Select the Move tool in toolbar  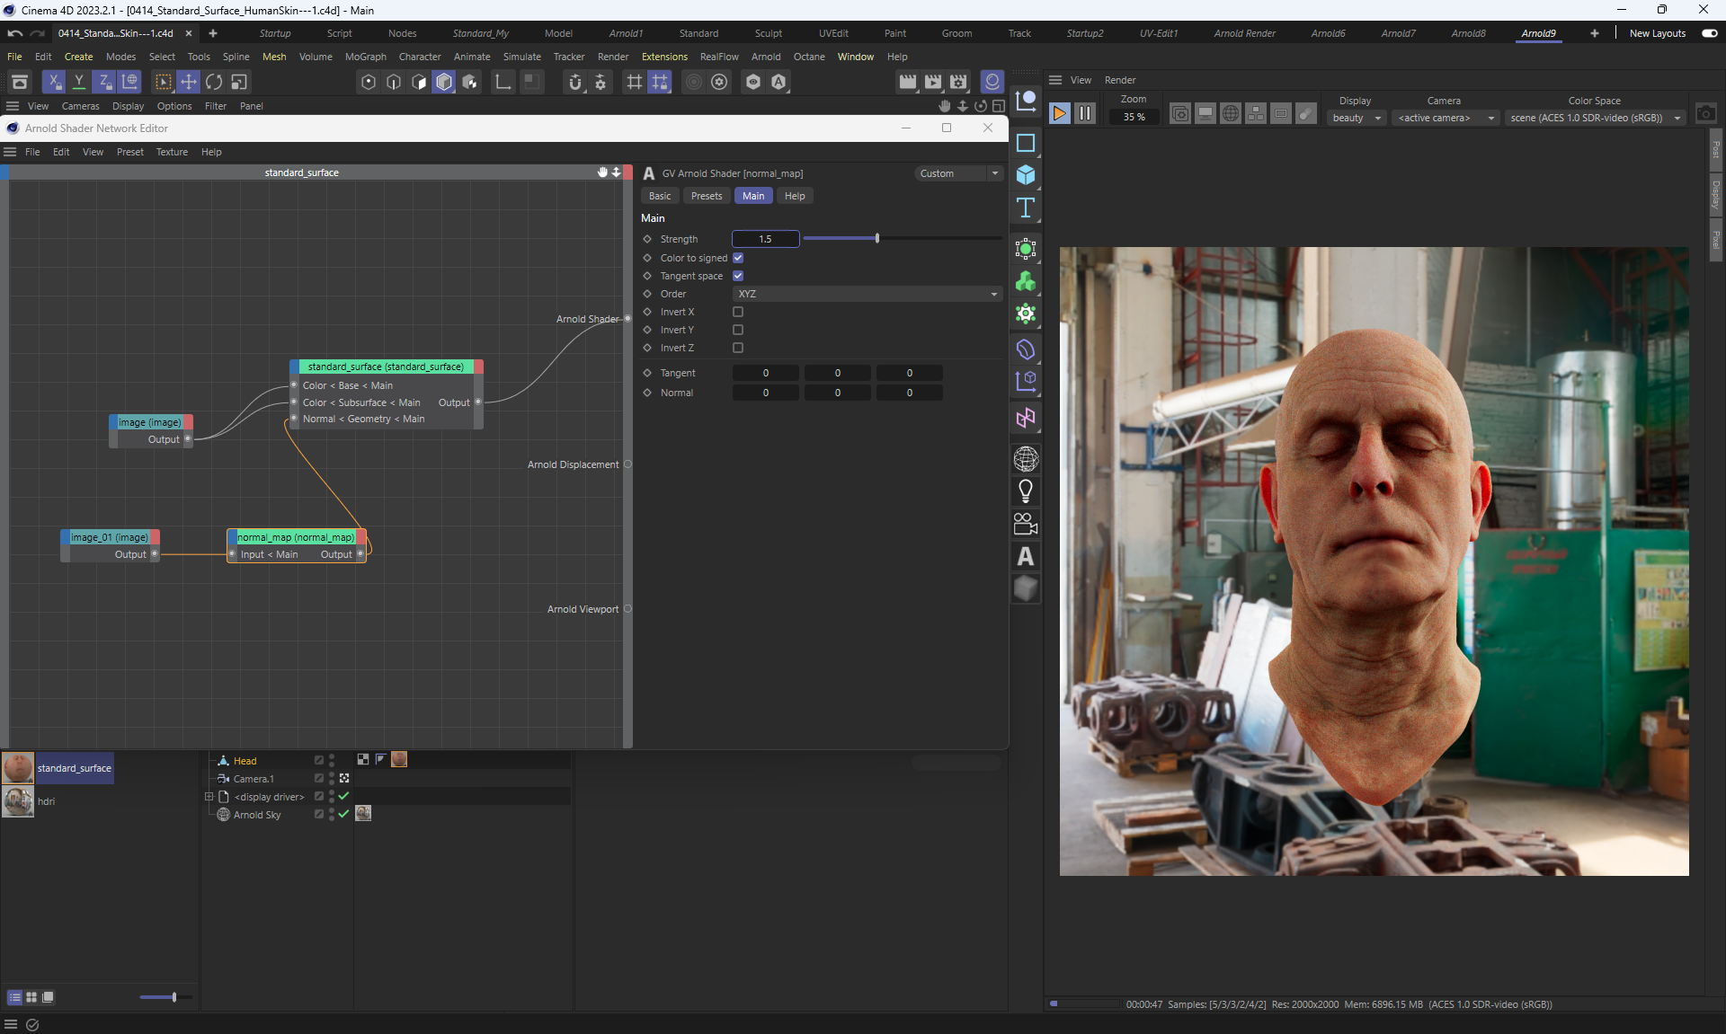188,82
